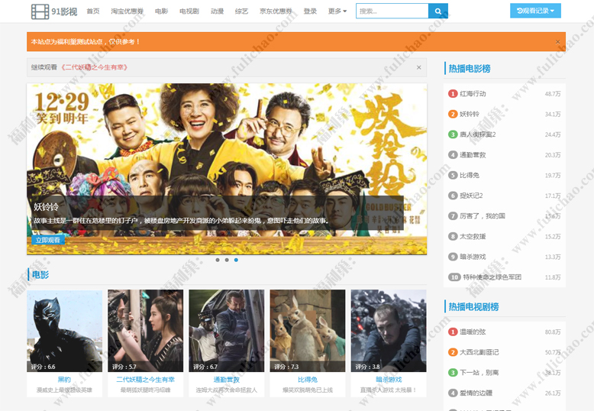Dismiss the 继续观看 bar

(418, 67)
